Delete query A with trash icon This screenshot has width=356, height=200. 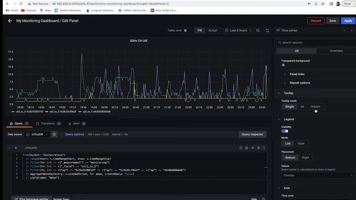[x=258, y=148]
